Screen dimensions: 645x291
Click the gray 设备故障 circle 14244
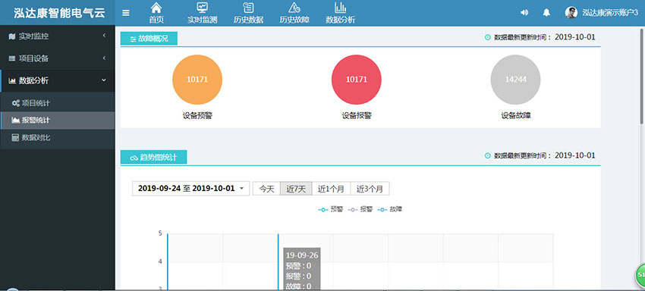pos(515,80)
